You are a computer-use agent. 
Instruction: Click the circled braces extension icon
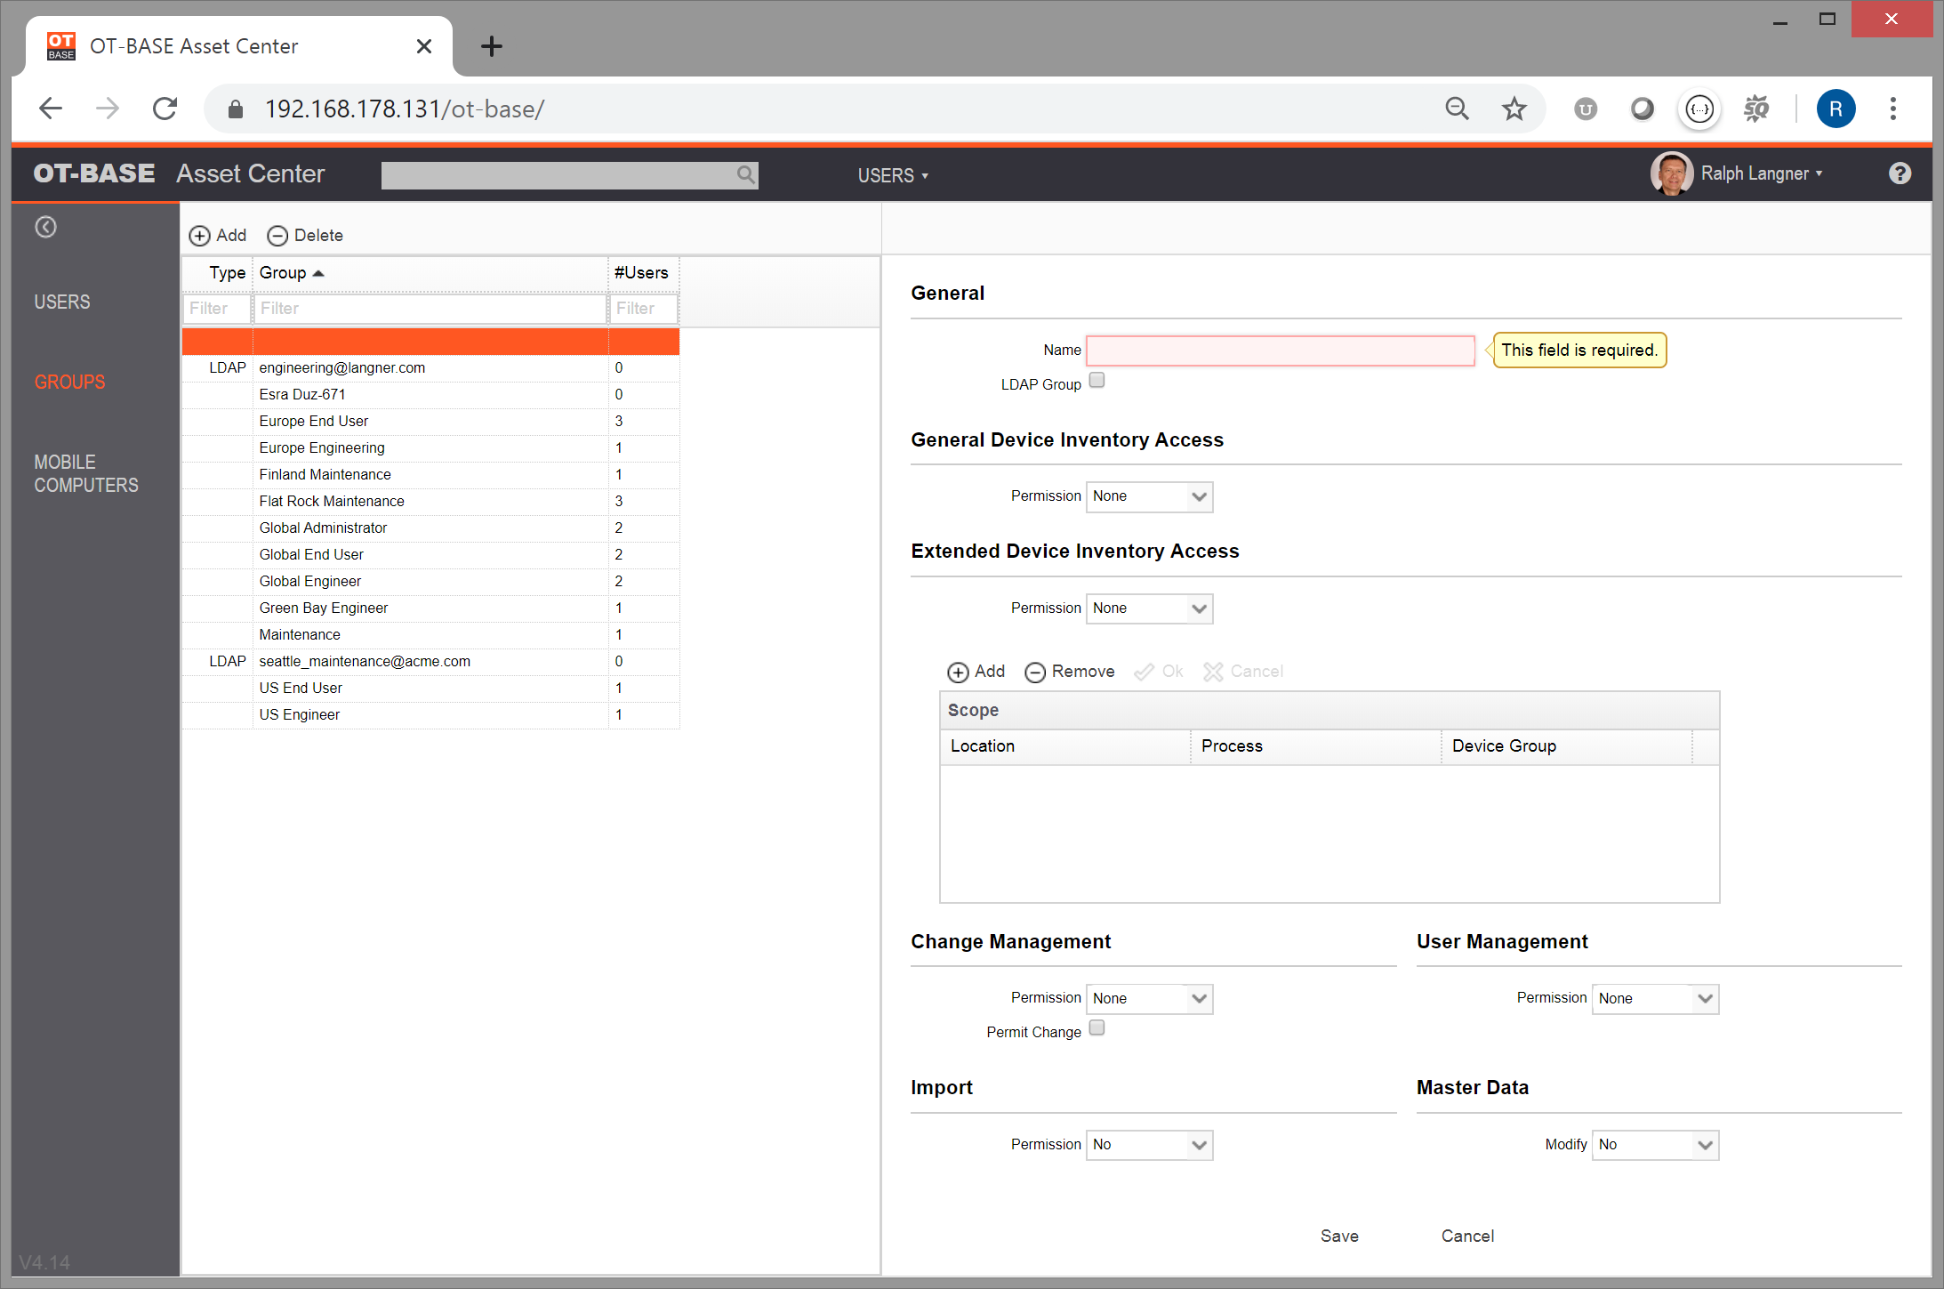point(1699,109)
